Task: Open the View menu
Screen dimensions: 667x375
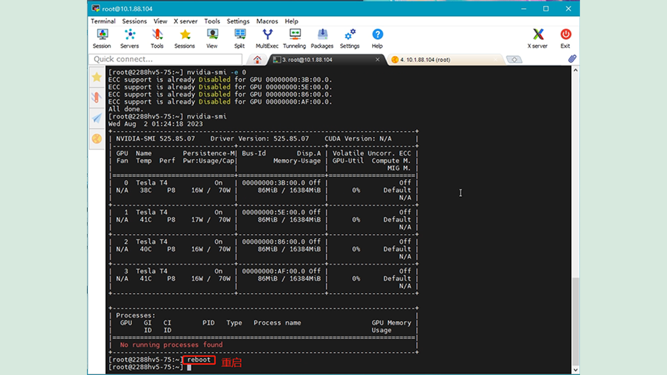Action: coord(160,21)
